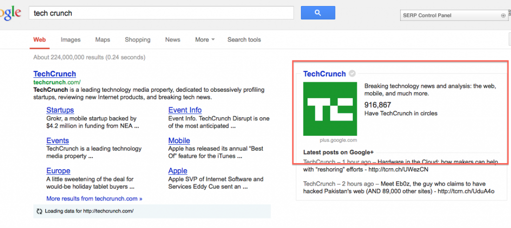The width and height of the screenshot is (511, 228).
Task: Click More results from techcrunch.com
Action: (x=94, y=199)
